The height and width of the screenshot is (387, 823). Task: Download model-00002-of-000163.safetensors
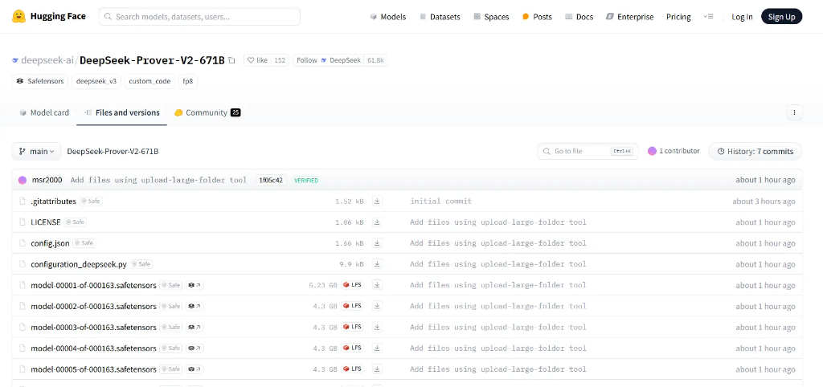click(377, 306)
